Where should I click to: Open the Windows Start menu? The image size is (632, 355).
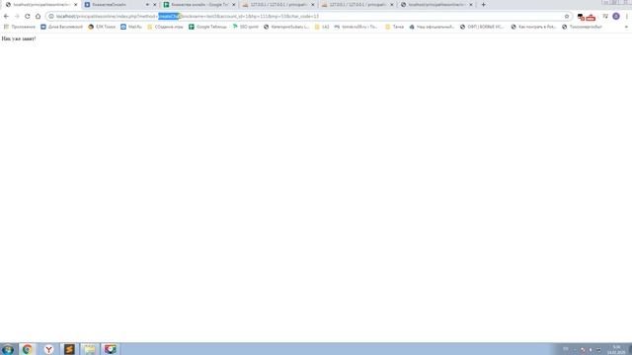[8, 349]
